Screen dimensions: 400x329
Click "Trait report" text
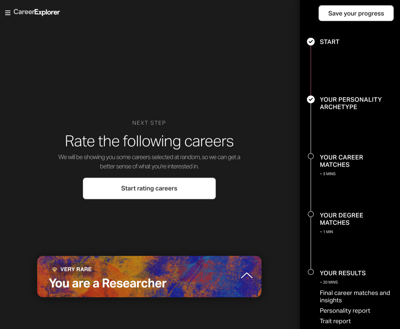click(x=335, y=321)
